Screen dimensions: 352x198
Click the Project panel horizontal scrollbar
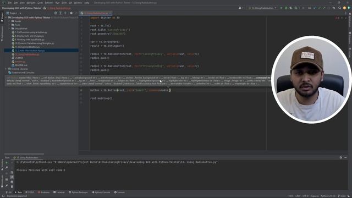[24, 154]
